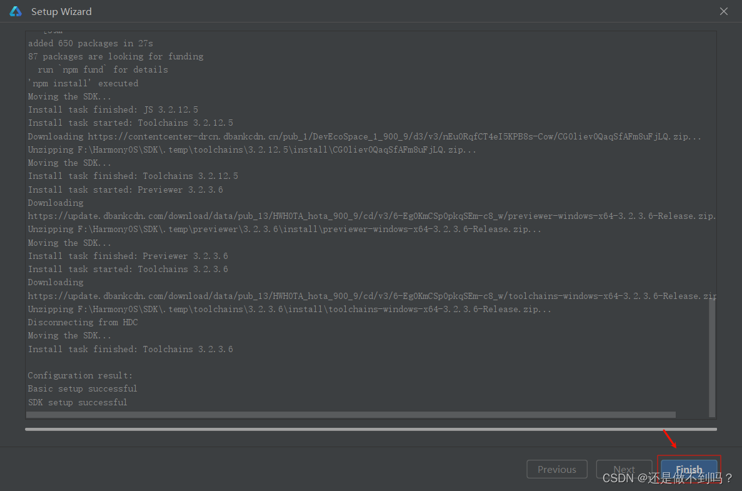Click the toolchains-windows-x64 download URL line
The image size is (742, 491).
tap(371, 296)
